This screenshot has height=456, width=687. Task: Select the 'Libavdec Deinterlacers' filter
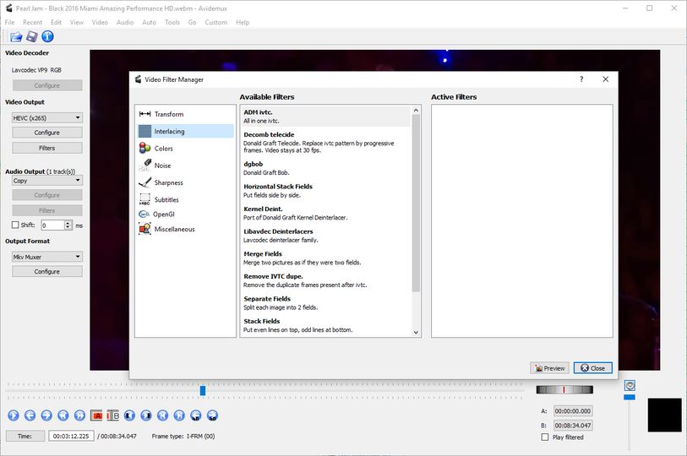(326, 236)
